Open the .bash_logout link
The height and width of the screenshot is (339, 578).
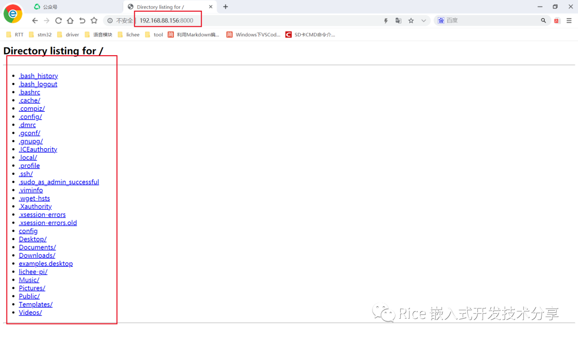click(x=38, y=84)
